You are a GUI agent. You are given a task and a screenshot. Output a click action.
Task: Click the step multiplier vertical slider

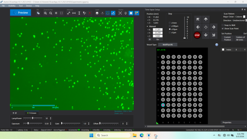click(185, 27)
